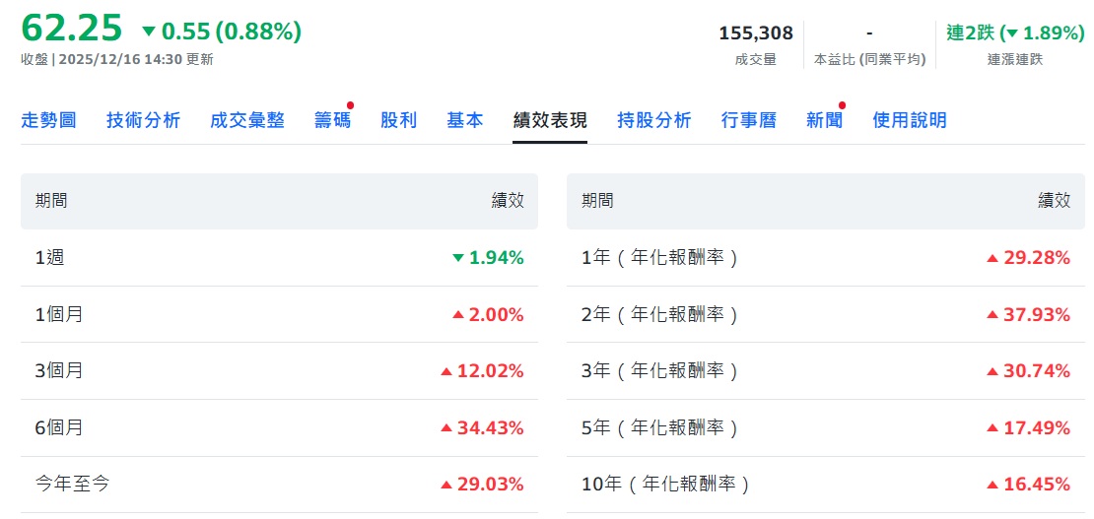Click the 37.93% two-year return value

point(1028,314)
